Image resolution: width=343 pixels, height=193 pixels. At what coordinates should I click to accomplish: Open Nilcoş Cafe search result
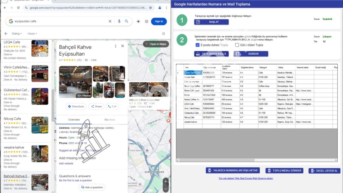pos(26,128)
